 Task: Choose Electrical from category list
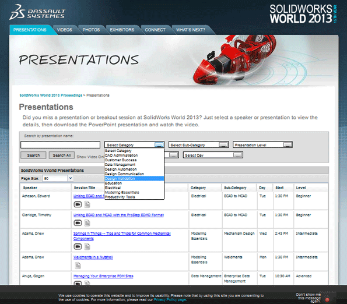(x=134, y=188)
